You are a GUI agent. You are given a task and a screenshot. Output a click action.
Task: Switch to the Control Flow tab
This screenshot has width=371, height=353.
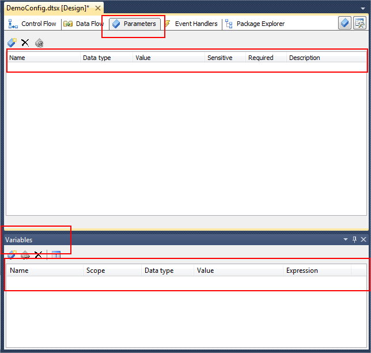coord(33,24)
